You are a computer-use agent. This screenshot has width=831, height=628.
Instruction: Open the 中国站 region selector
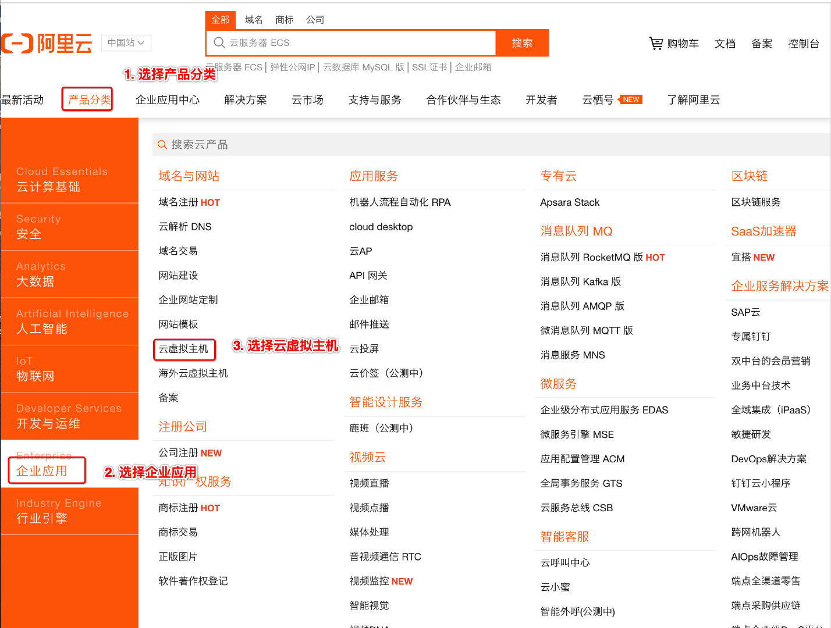point(126,43)
